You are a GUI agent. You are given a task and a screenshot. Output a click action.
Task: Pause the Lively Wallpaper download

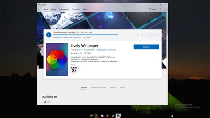tap(137, 35)
